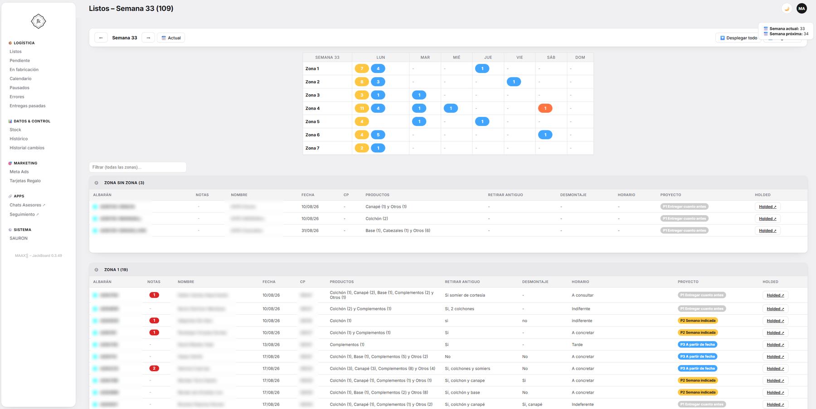Click the blue Tuesday badge for Zona 3

click(x=419, y=95)
